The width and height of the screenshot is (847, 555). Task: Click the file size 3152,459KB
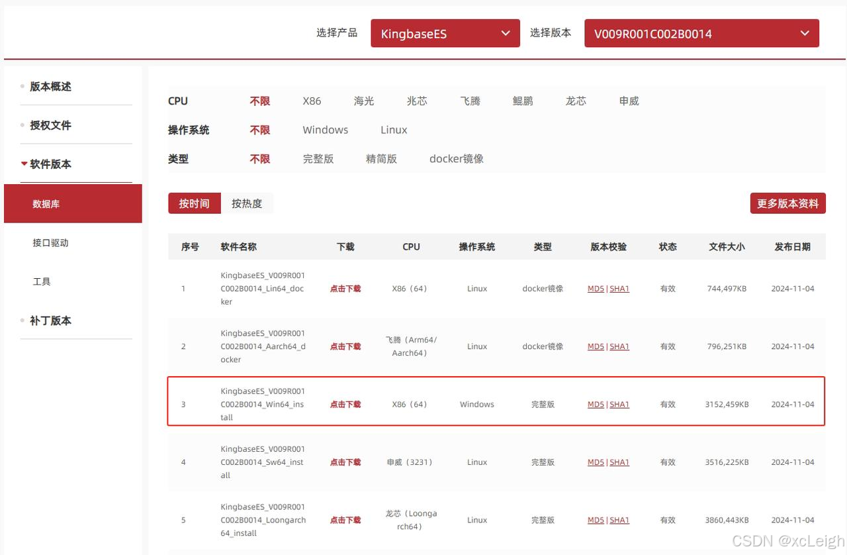point(727,405)
